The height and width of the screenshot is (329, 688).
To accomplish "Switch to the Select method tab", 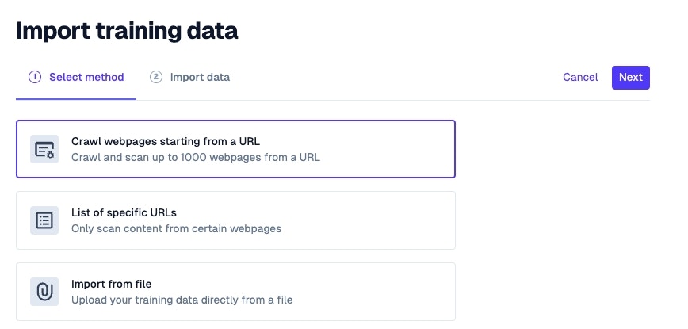I will [x=86, y=77].
